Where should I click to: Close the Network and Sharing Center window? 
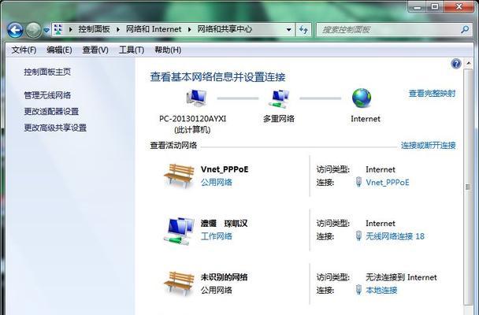459,7
